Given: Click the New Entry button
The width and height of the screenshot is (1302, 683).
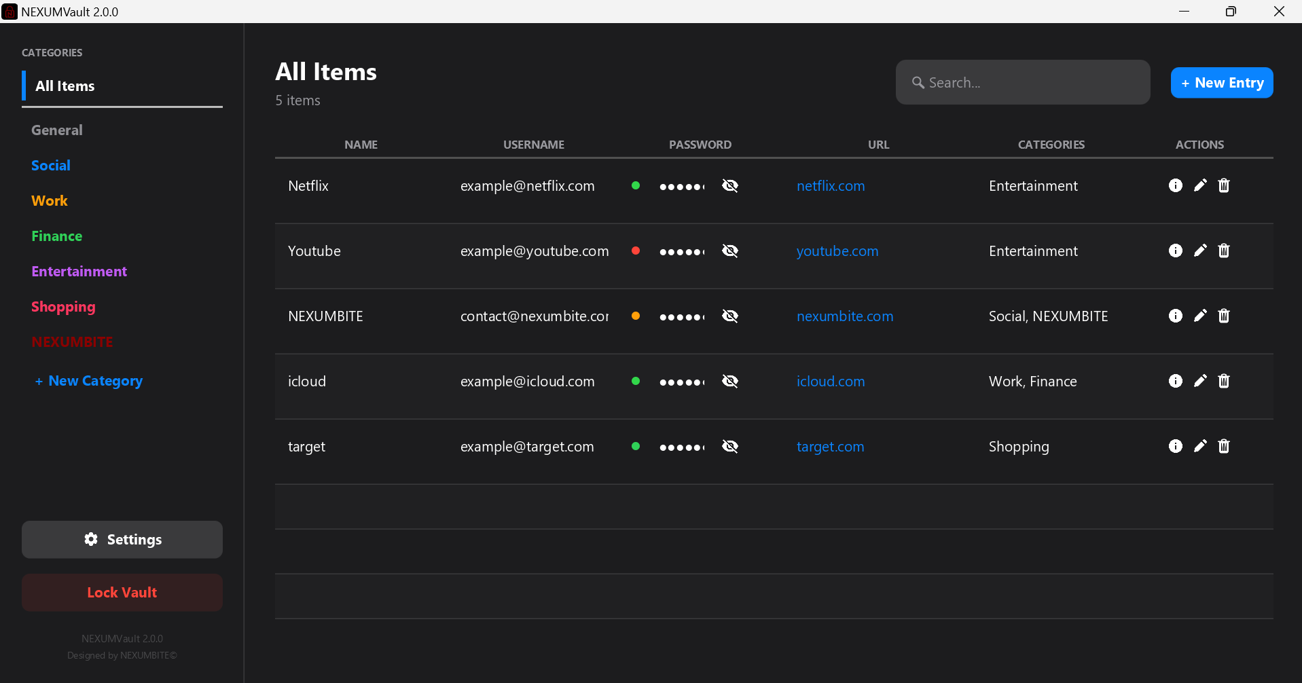Looking at the screenshot, I should [1221, 82].
